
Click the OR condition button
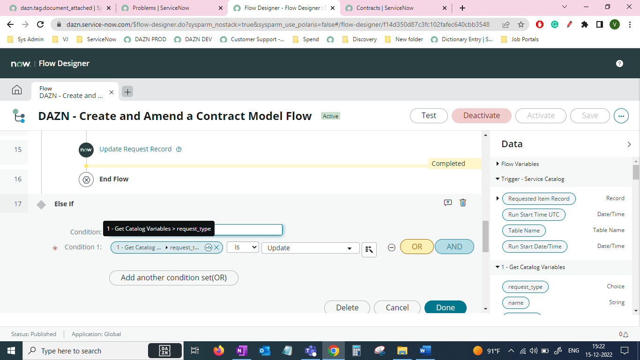(x=417, y=247)
